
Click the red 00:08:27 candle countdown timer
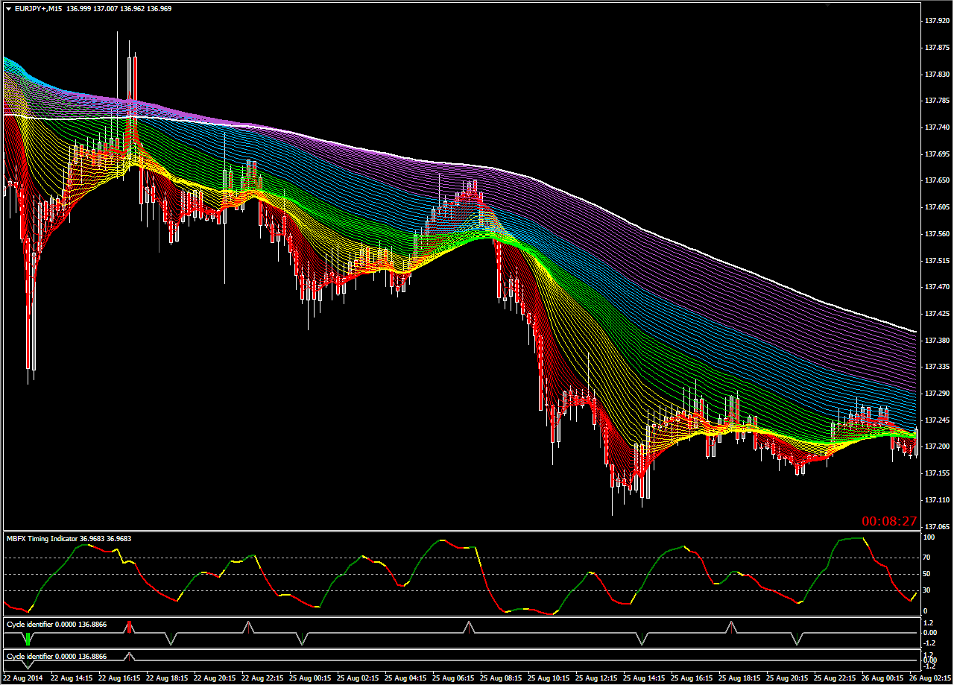tap(889, 521)
